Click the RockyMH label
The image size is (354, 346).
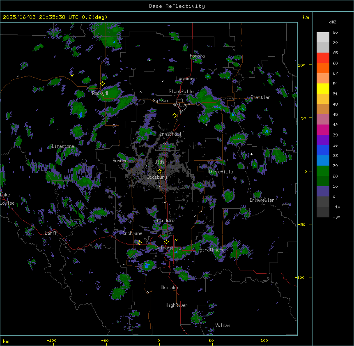[x=101, y=93]
